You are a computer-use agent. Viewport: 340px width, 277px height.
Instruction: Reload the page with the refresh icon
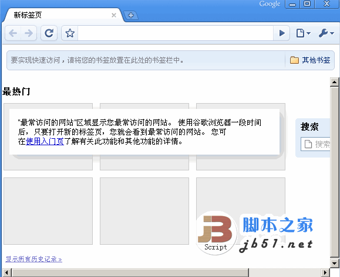[49, 33]
